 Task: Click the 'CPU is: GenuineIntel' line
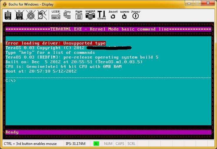click(64, 66)
